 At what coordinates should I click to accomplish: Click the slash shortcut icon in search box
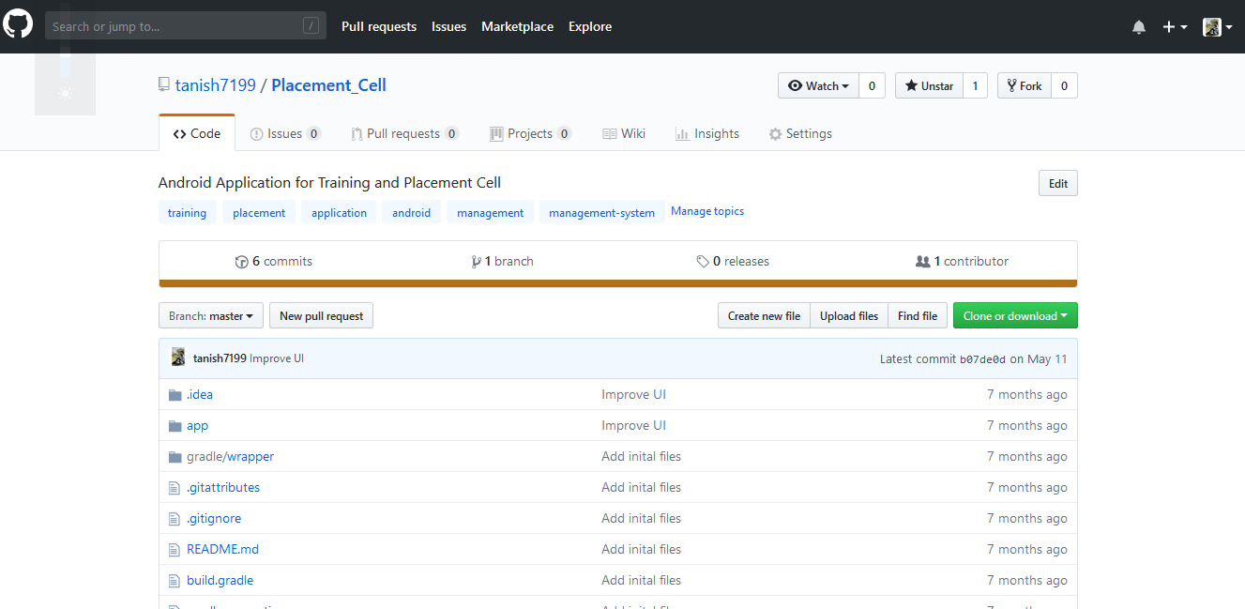point(311,26)
